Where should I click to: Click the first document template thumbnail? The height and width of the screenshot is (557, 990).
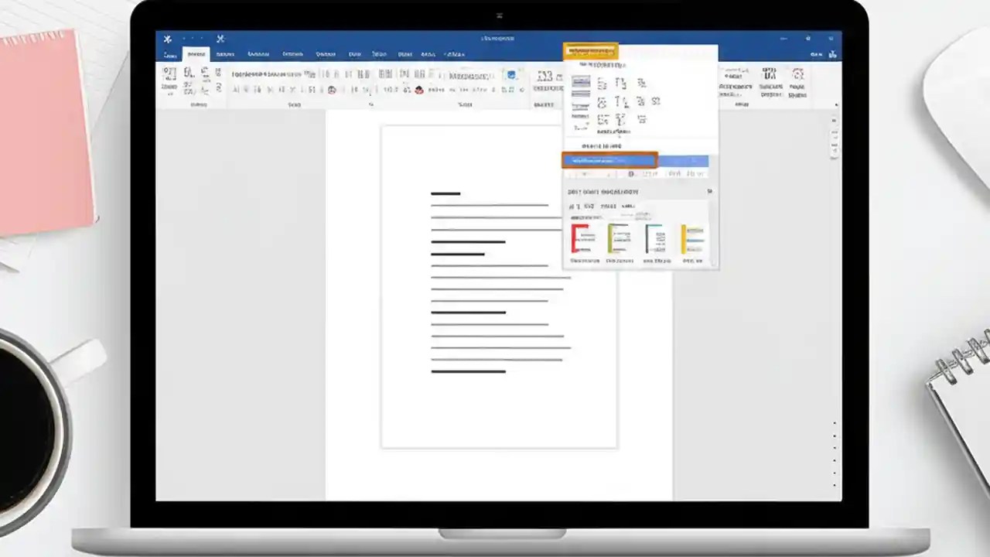(x=584, y=239)
